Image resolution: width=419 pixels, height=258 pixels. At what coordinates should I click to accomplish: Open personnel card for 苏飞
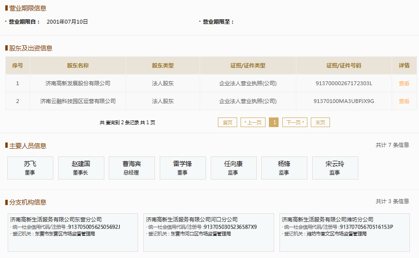tap(30, 168)
